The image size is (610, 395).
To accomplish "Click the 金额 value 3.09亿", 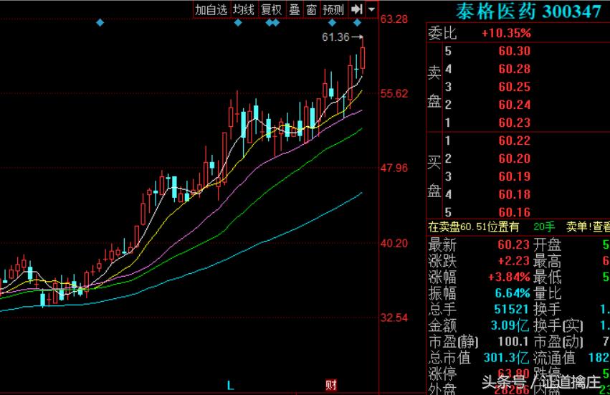I will [510, 325].
